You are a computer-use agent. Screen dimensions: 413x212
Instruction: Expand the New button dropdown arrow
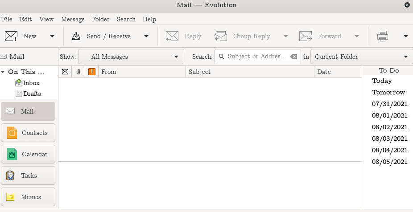(52, 36)
